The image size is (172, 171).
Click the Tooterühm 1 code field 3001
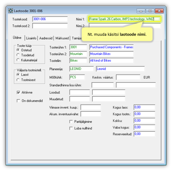click(x=78, y=47)
